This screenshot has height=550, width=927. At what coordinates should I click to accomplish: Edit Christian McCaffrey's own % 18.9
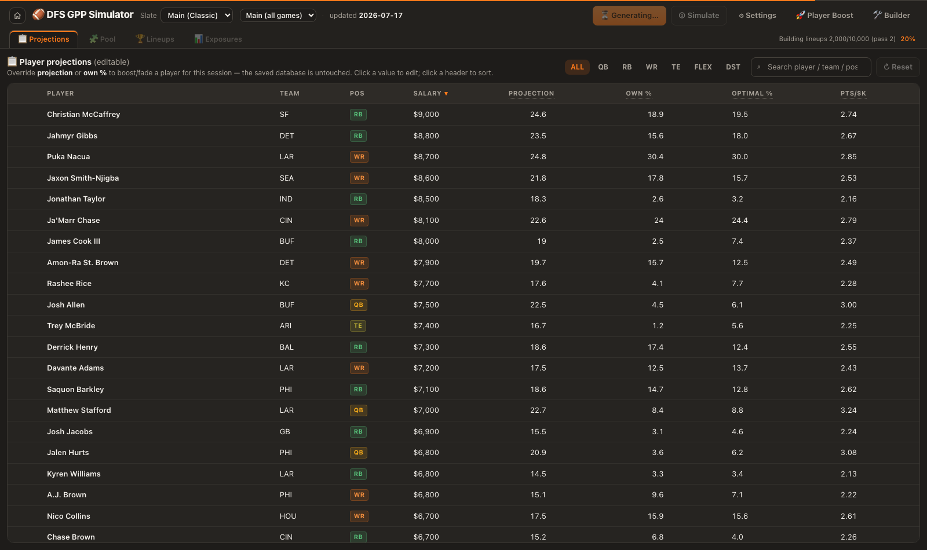click(655, 115)
